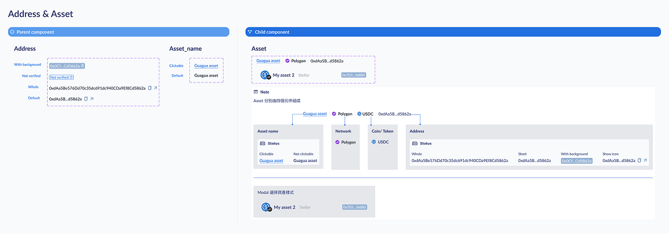Click the Status icon in the Asset name card
Viewport: 669px width, 234px height.
pyautogui.click(x=262, y=143)
